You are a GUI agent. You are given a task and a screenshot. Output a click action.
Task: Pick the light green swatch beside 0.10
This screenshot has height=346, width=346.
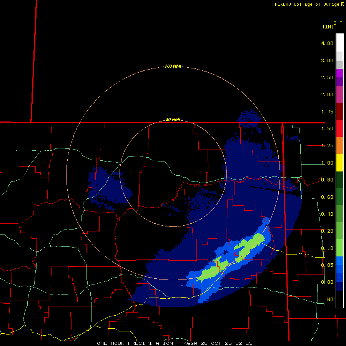point(339,248)
